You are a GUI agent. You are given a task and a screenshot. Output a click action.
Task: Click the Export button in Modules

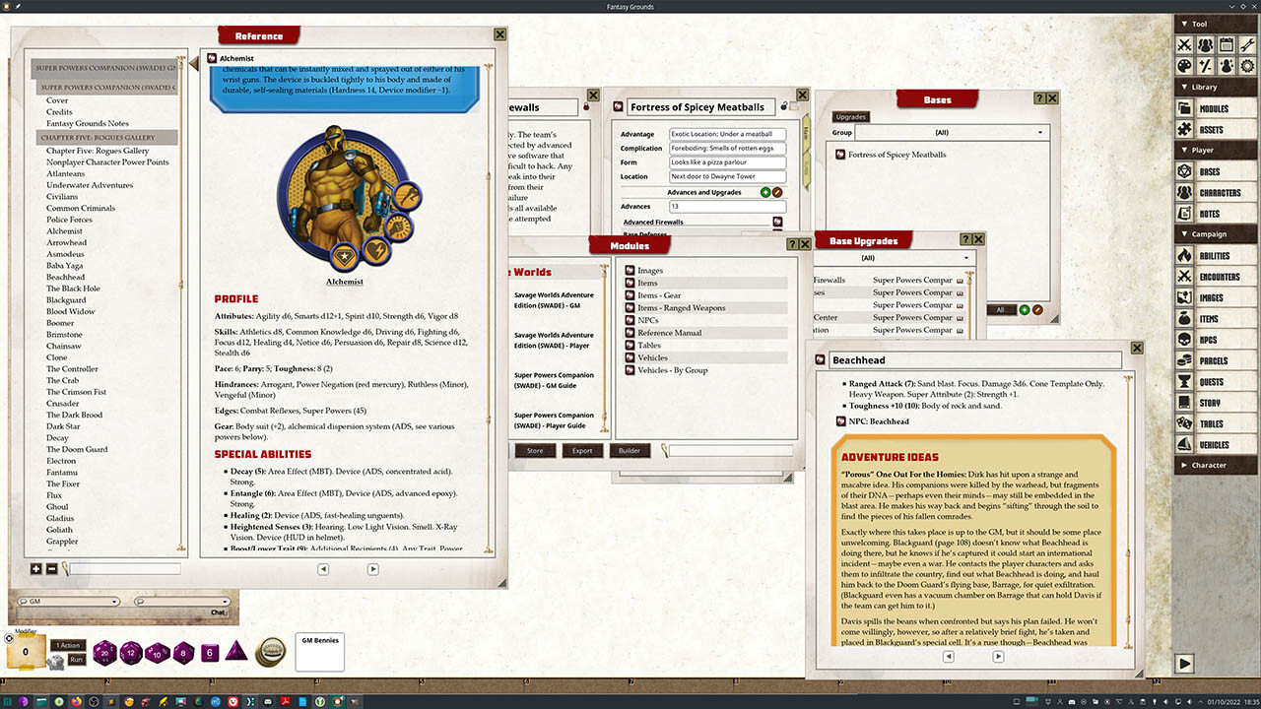coord(582,450)
